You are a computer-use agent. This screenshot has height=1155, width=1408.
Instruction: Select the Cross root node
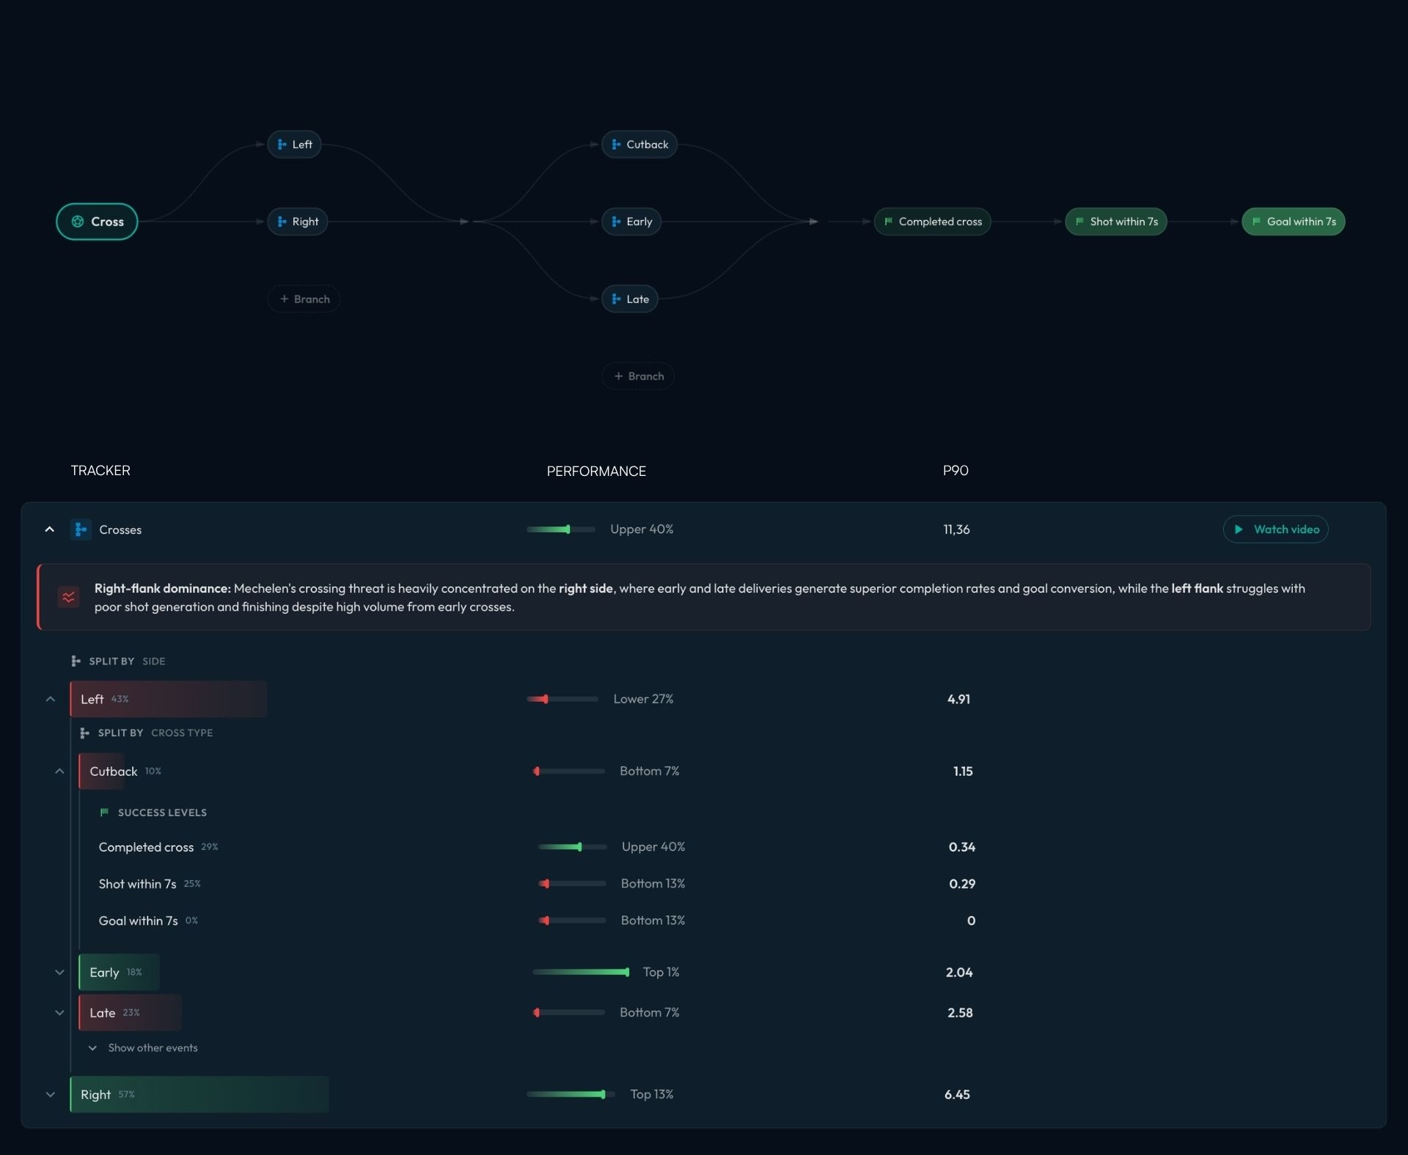97,221
